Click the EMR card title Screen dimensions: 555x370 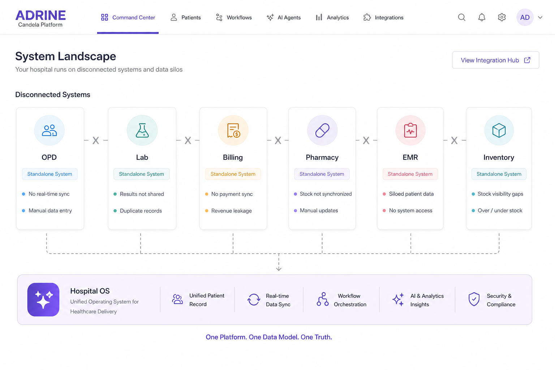pos(410,157)
